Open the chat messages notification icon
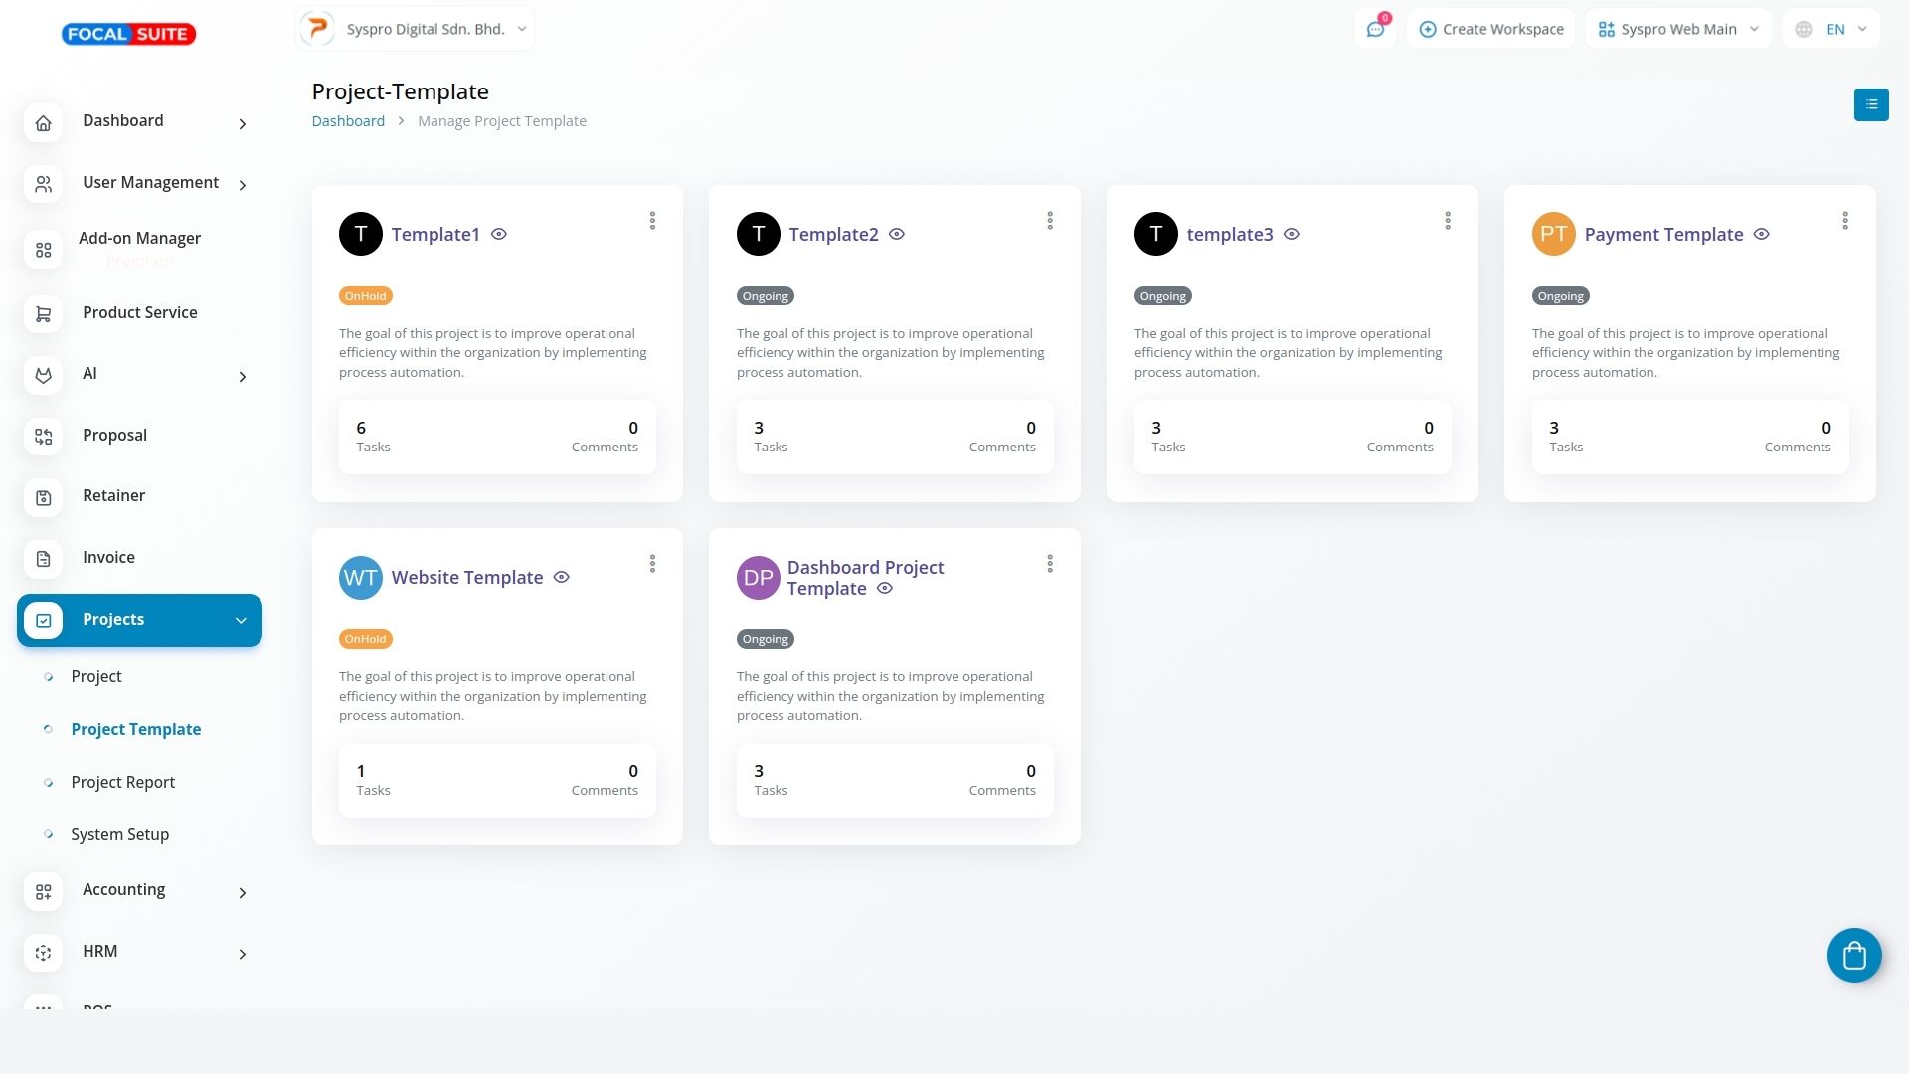1909x1074 pixels. 1375,30
